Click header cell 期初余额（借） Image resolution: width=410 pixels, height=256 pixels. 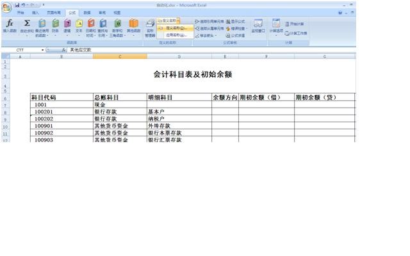(x=266, y=97)
